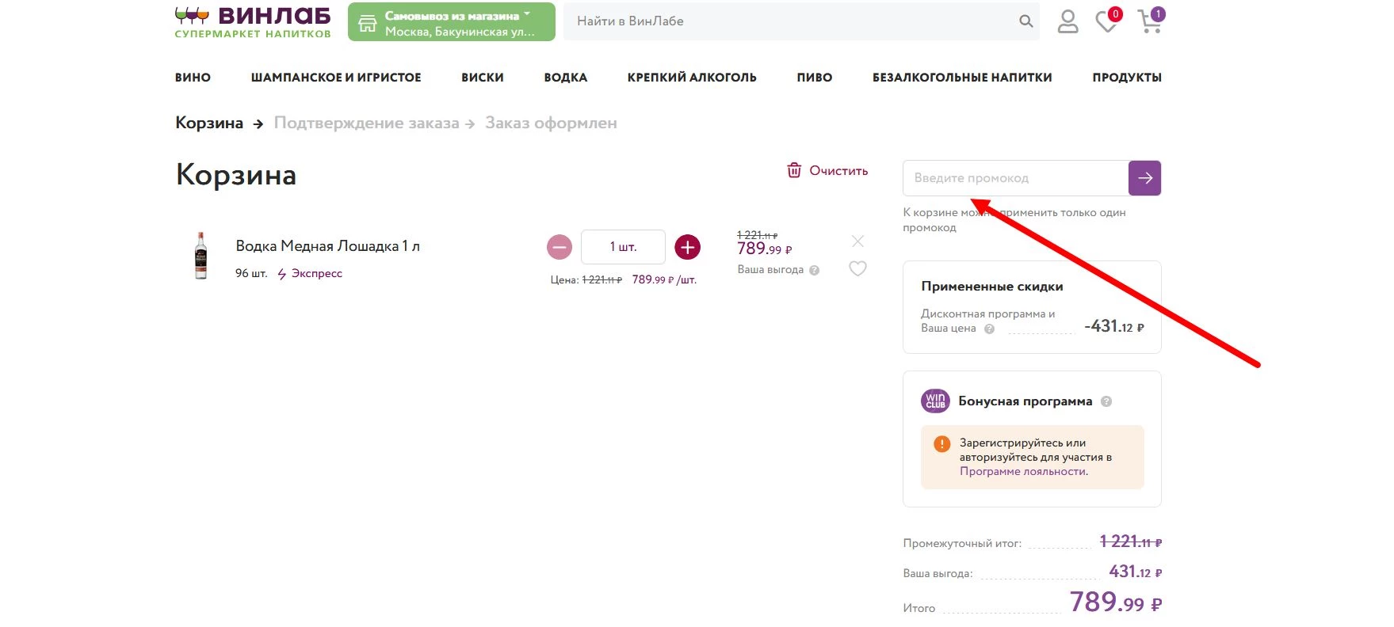
Task: Click the Введите промокод input field
Action: [1015, 178]
